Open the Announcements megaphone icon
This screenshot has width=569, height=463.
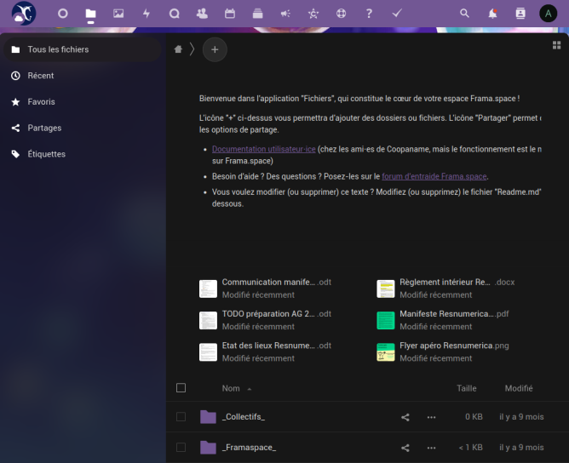[285, 14]
